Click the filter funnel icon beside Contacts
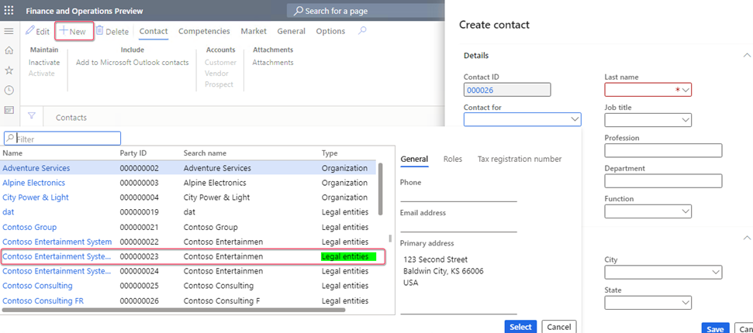 point(32,115)
